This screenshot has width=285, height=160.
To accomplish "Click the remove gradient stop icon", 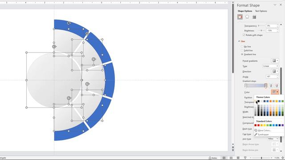I will 277,86.
